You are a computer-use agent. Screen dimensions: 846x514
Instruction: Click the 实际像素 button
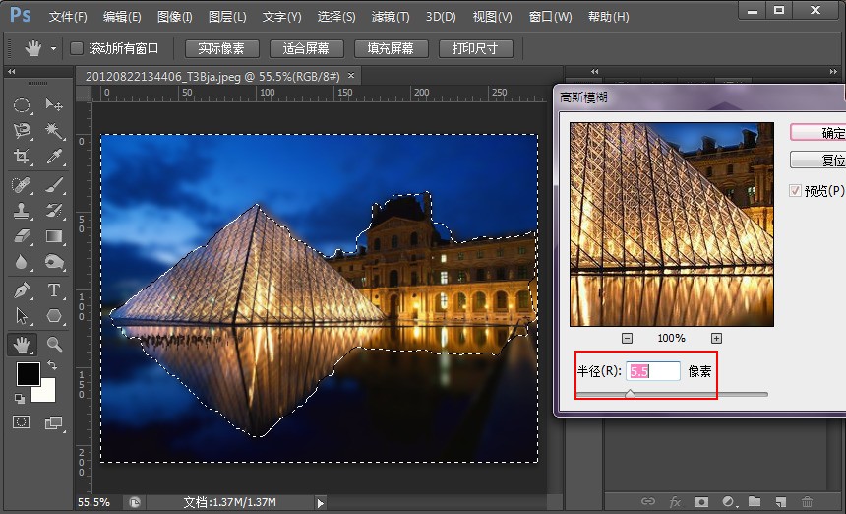(x=221, y=48)
